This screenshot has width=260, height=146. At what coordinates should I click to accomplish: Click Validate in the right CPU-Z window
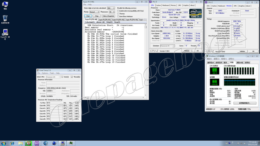pyautogui.click(x=242, y=52)
